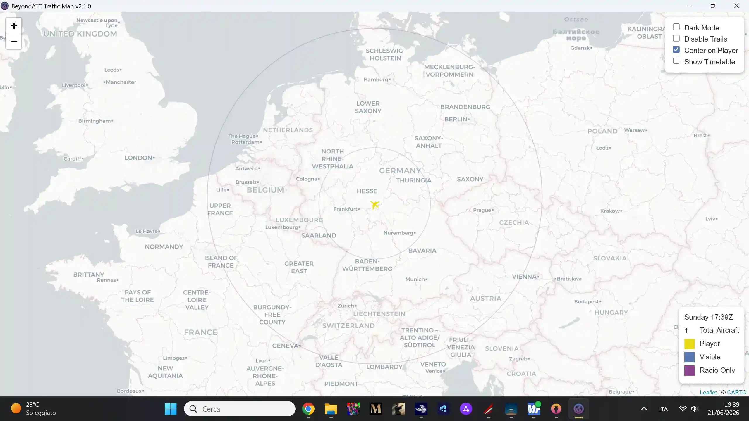
Task: Enable the Show Timetable checkbox
Action: [676, 61]
